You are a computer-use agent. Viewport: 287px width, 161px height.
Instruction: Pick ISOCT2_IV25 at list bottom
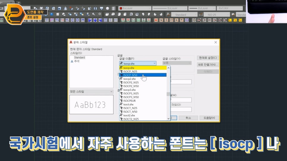pyautogui.click(x=143, y=119)
